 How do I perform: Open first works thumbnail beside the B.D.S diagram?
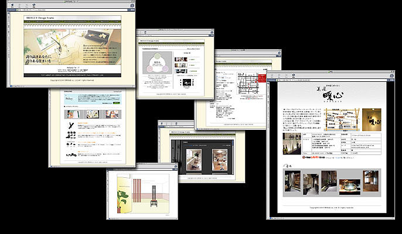tap(180, 60)
